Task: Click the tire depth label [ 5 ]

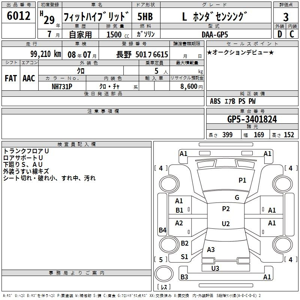Action: (x=161, y=259)
